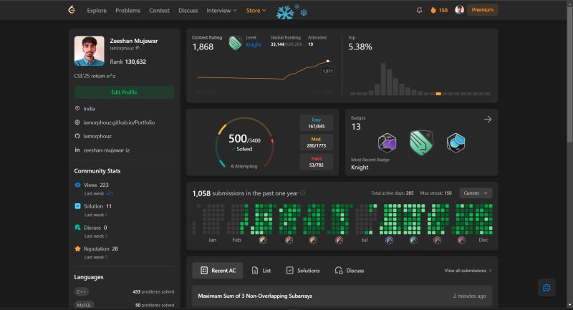Click the monthly badge under June heatmap
This screenshot has width=573, height=310.
coord(339,241)
